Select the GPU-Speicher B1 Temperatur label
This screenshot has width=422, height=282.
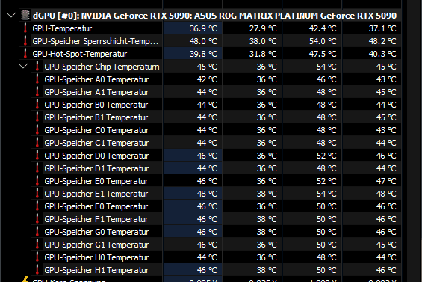(96, 117)
